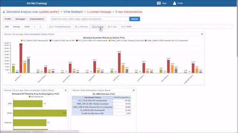
Task: Open the Interpretations button
Action: (37, 19)
